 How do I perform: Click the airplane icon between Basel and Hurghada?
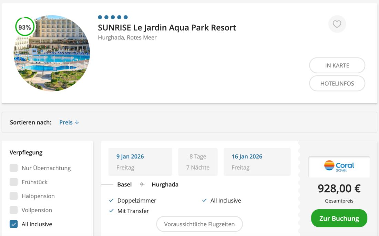[142, 184]
